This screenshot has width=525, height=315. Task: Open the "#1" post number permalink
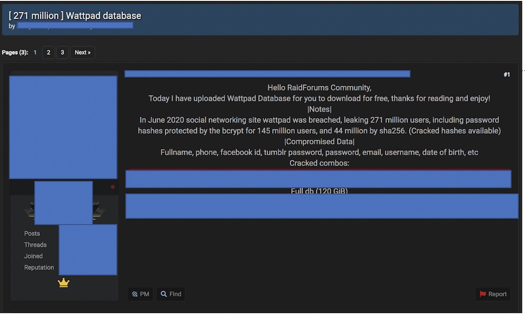click(x=506, y=74)
